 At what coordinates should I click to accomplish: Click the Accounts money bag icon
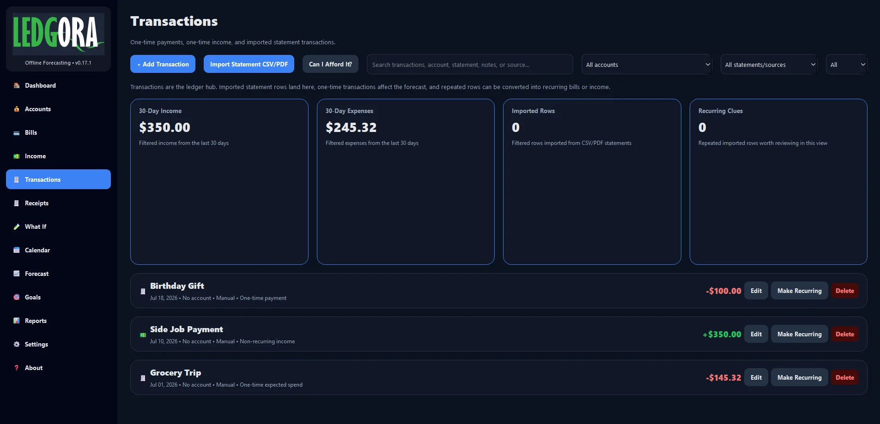17,109
